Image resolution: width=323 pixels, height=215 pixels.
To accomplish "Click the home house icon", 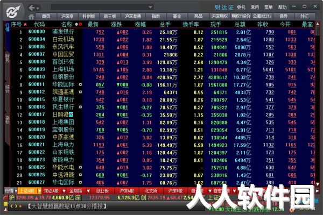I will [x=31, y=17].
